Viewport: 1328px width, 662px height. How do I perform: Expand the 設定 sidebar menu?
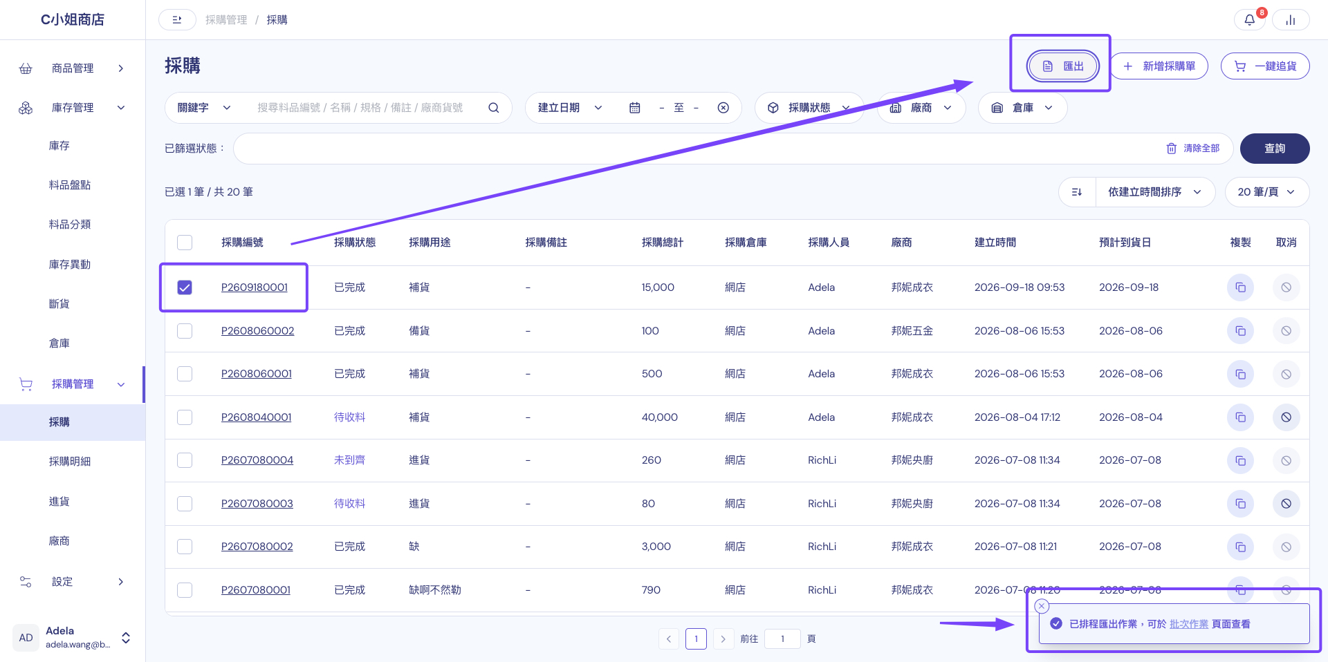click(x=73, y=582)
